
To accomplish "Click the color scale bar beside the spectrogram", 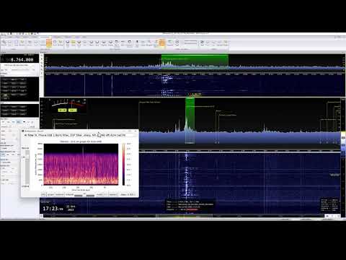I will pos(124,164).
